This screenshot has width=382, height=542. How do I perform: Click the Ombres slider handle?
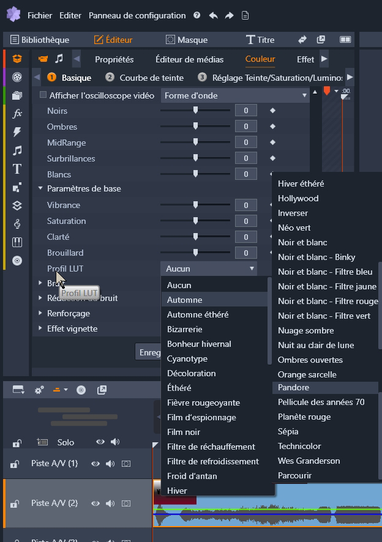(x=195, y=126)
